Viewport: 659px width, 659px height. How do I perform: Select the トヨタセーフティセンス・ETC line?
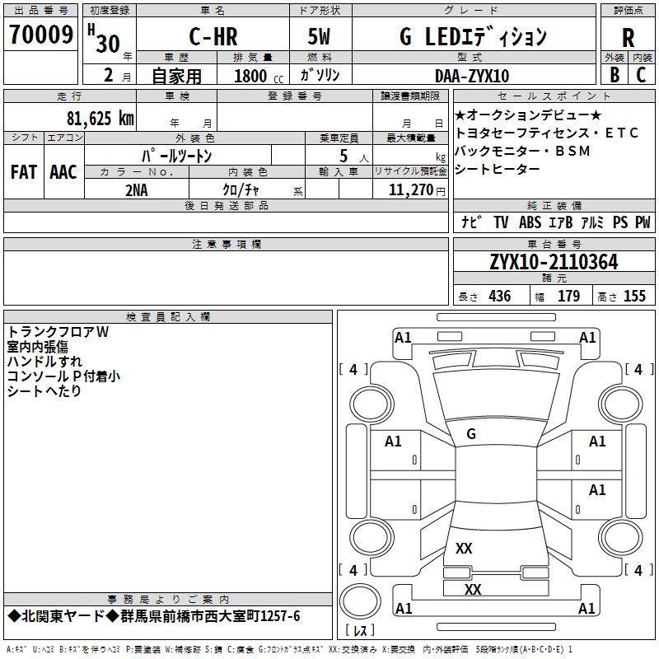546,133
